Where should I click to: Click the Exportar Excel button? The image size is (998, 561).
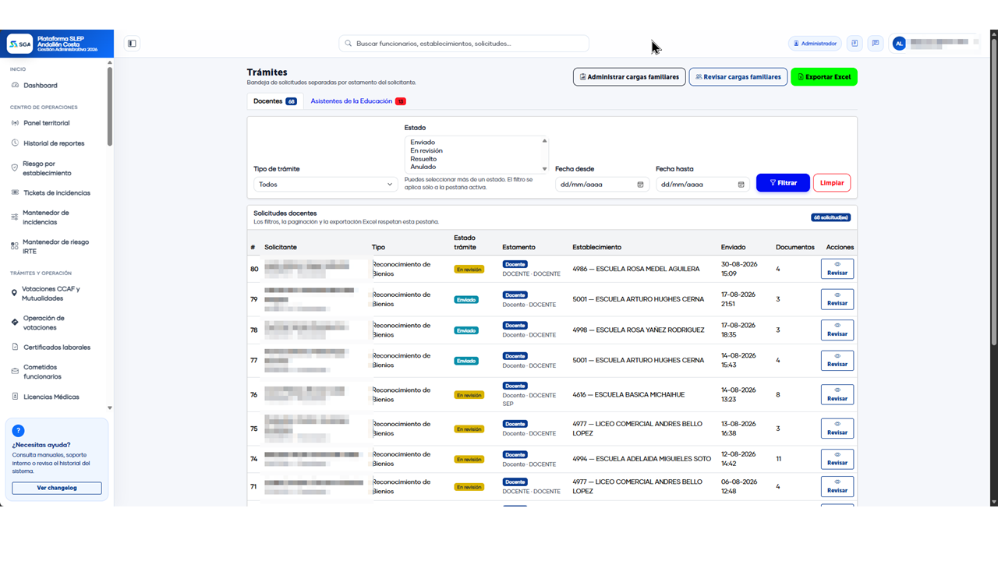tap(824, 77)
